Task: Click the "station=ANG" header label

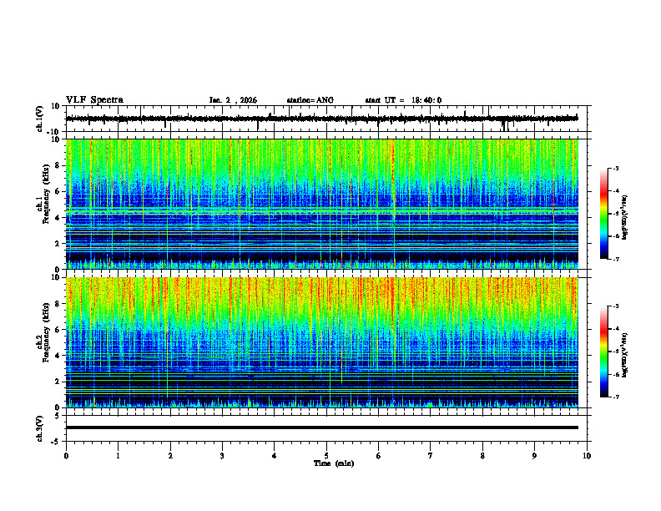Action: click(x=310, y=100)
